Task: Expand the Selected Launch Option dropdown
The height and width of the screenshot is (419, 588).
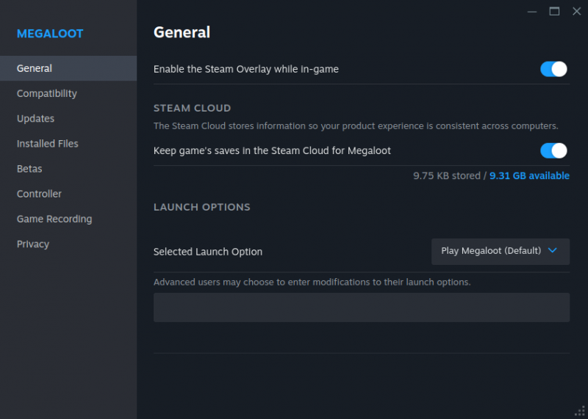Action: coord(501,252)
